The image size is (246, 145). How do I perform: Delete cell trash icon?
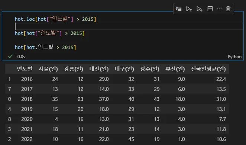[228, 9]
